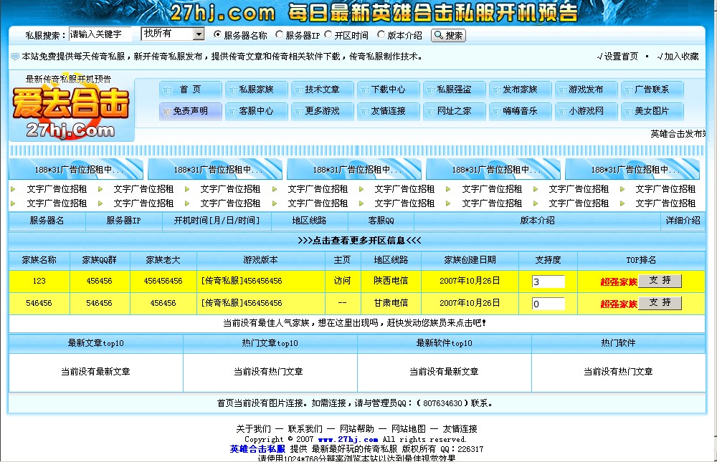
Task: Open the 私服家族 navigation tab
Action: tap(256, 90)
